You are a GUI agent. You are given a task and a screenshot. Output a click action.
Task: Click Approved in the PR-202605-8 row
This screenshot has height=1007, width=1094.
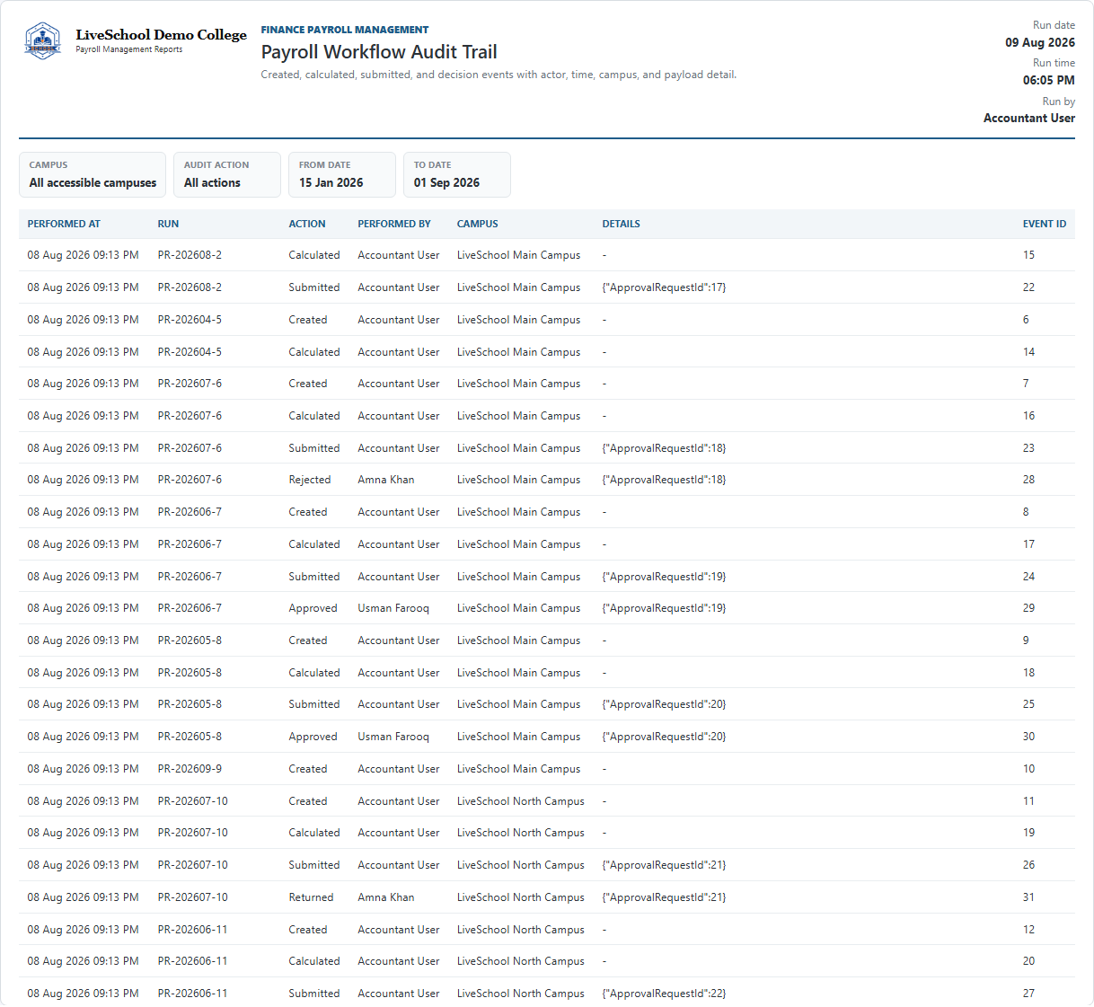click(313, 737)
